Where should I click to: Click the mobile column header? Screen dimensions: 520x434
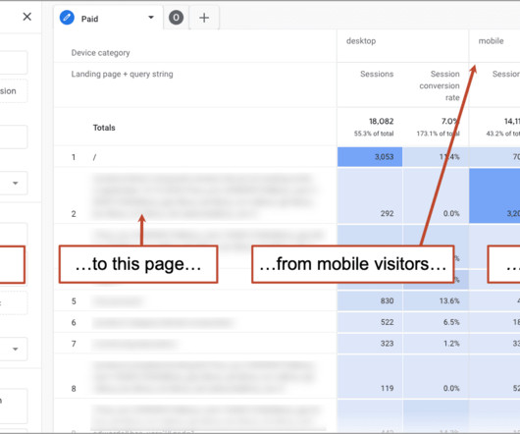coord(491,41)
